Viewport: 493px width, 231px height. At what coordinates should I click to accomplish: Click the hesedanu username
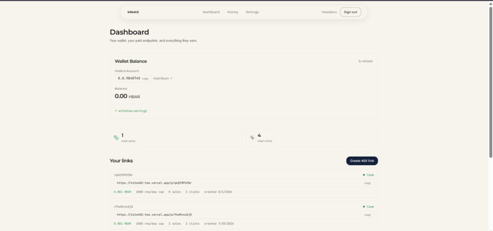point(329,12)
